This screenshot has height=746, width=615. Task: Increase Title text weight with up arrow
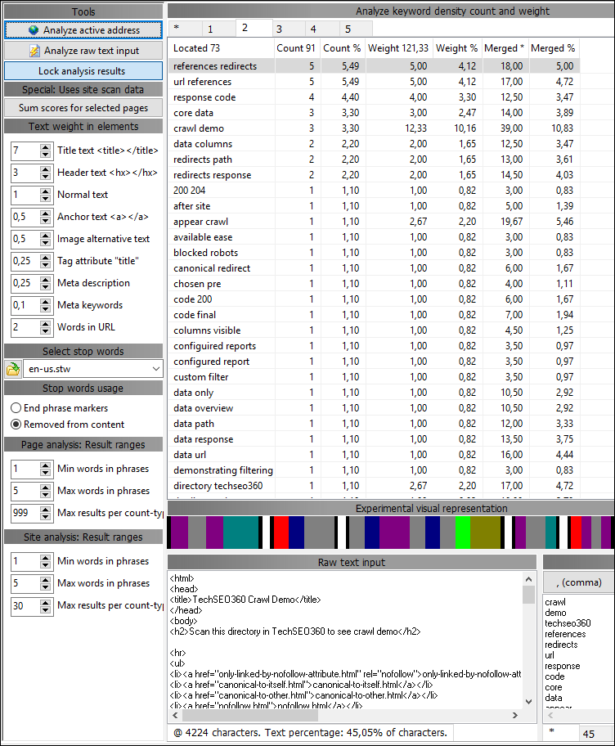click(45, 147)
